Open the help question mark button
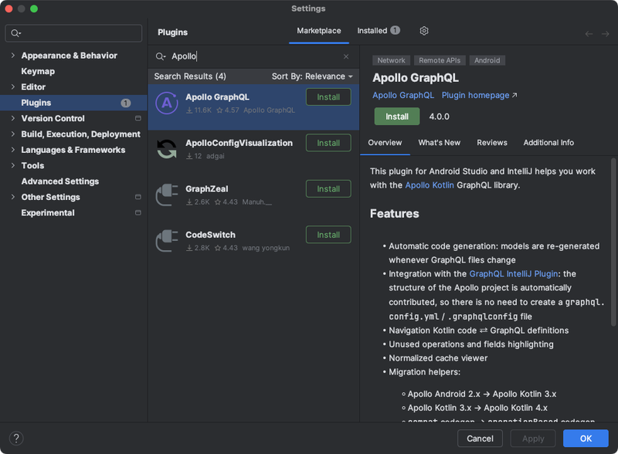 16,439
